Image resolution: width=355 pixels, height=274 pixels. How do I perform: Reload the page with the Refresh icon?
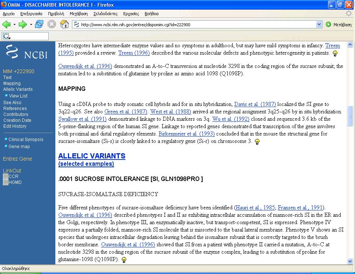pyautogui.click(x=39, y=24)
